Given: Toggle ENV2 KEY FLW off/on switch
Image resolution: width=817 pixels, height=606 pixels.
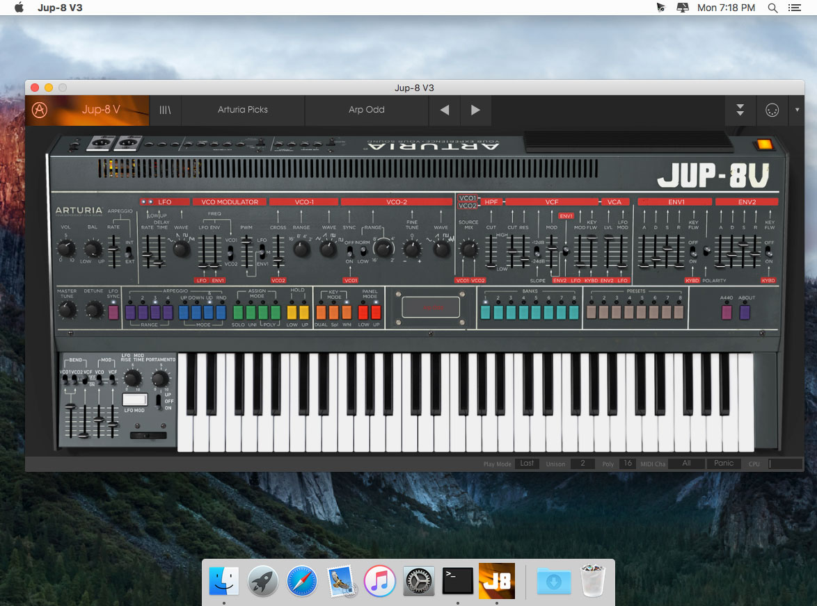Looking at the screenshot, I should tap(768, 252).
